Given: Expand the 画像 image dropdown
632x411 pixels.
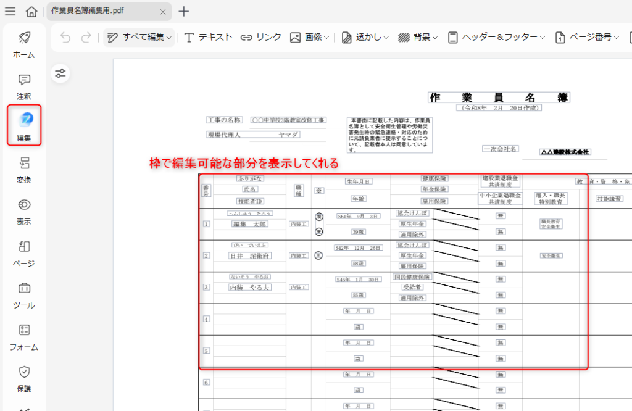Looking at the screenshot, I should click(x=309, y=38).
